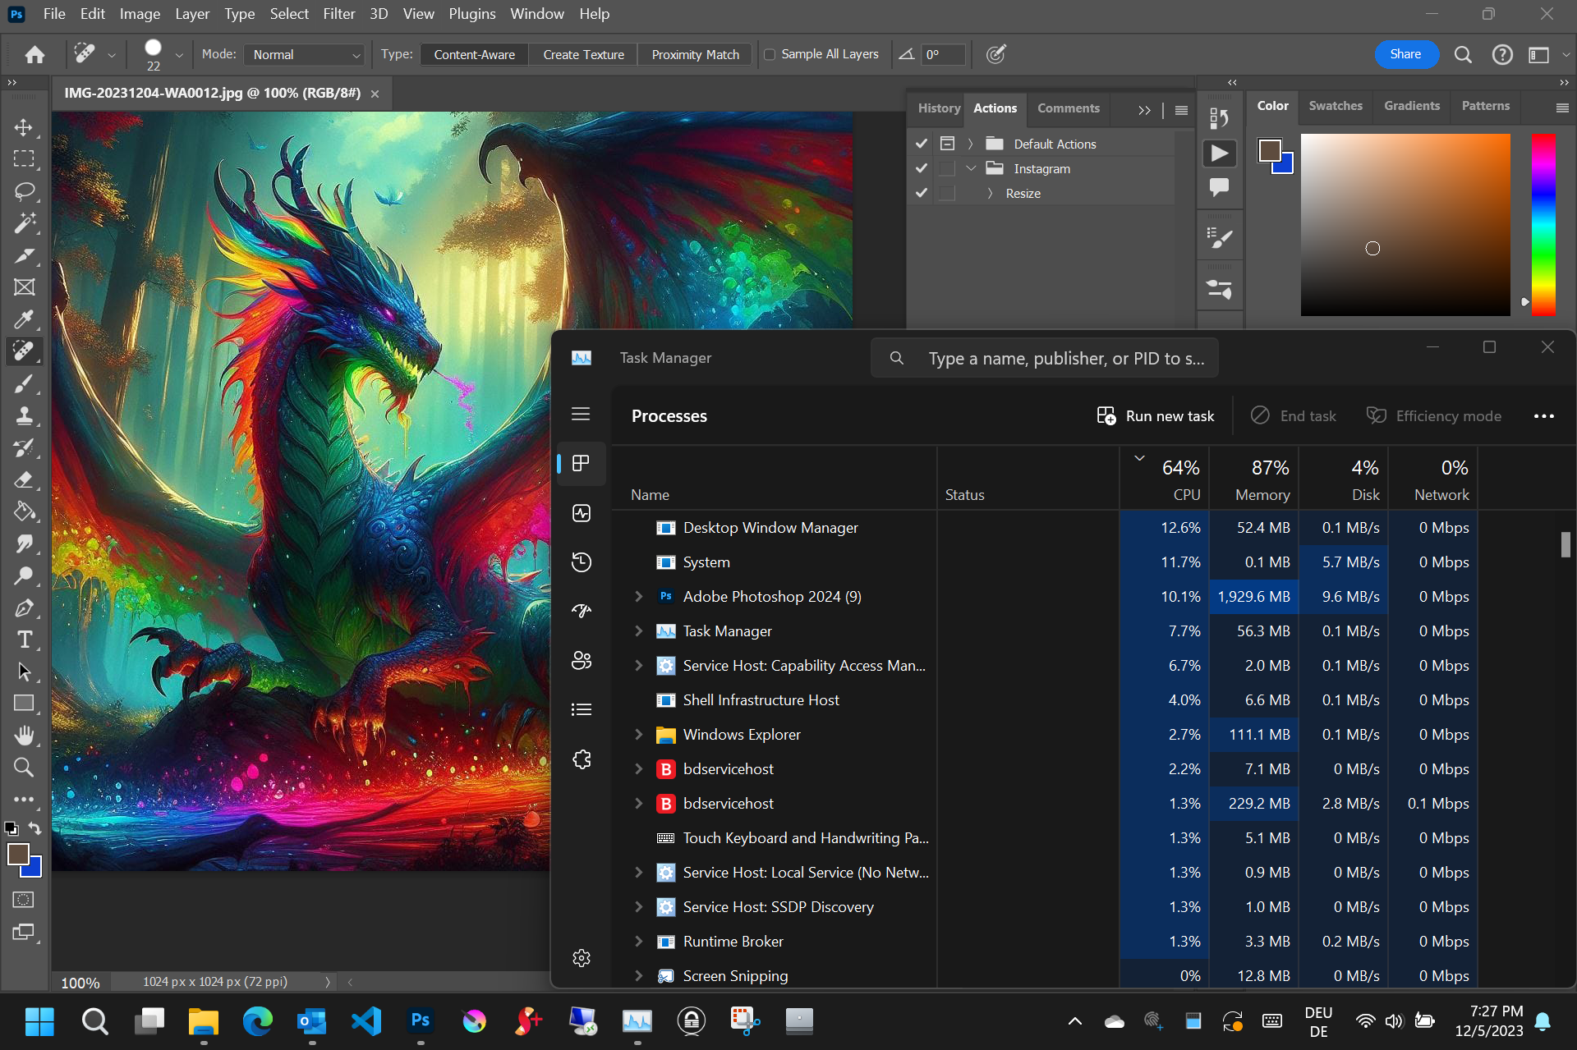1577x1050 pixels.
Task: Open tool preset picker dropdown arrow
Action: click(x=112, y=55)
